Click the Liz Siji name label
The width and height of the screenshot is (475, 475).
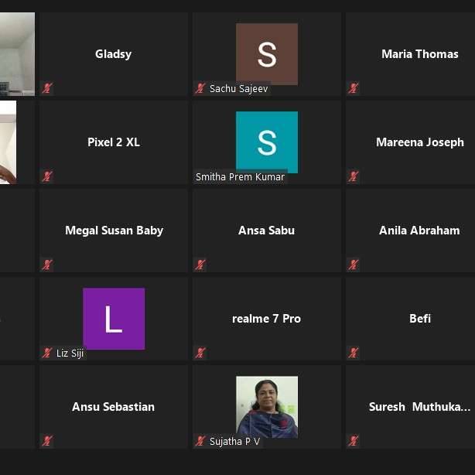70,354
